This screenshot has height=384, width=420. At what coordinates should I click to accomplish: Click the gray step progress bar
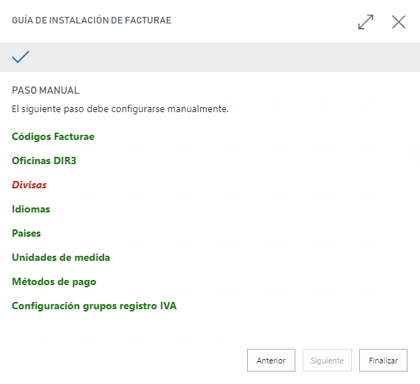click(x=210, y=57)
